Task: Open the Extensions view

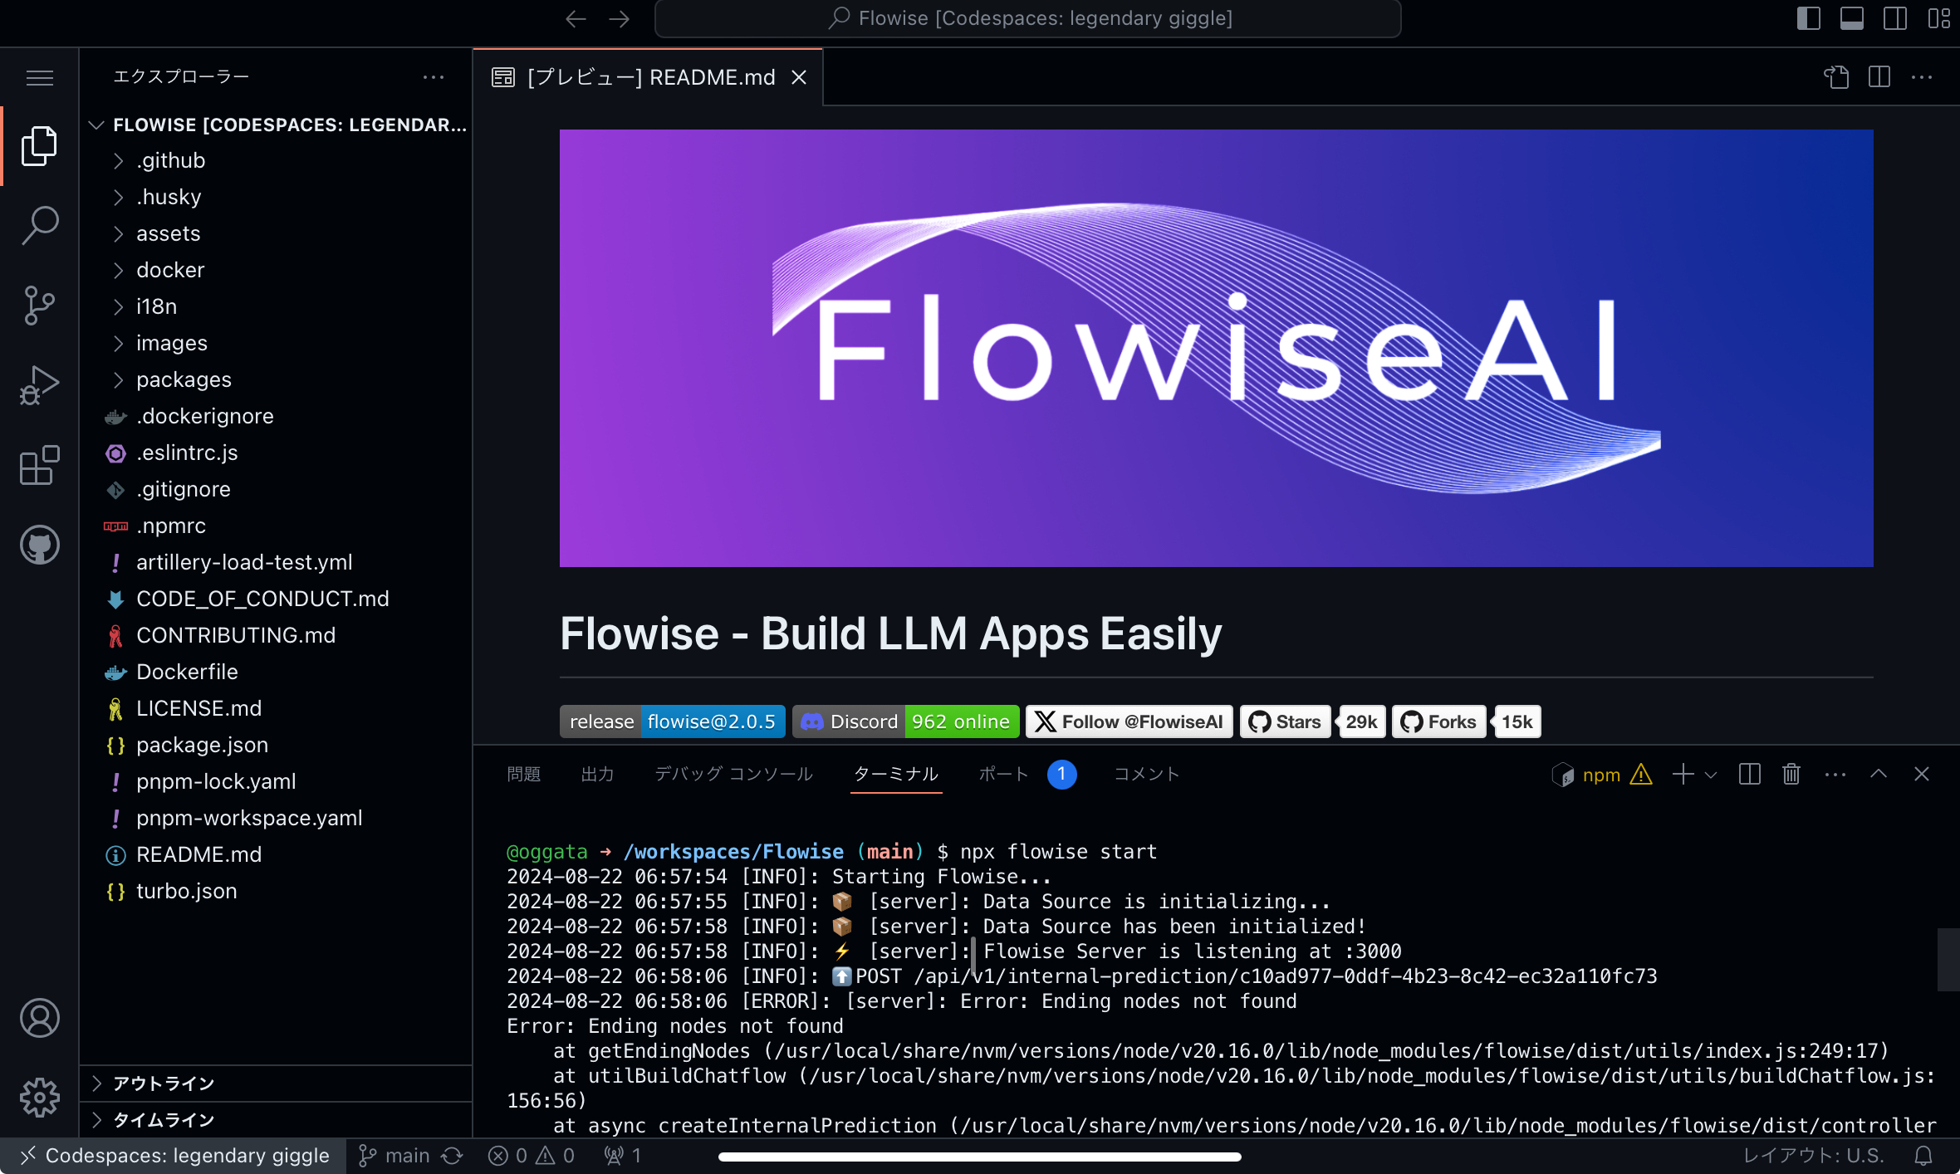Action: click(39, 465)
